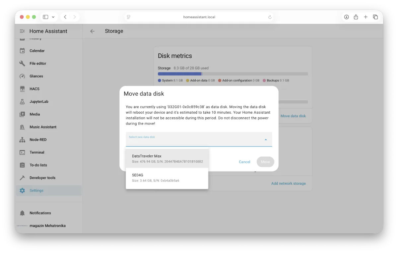Click the Glances gauge icon
Viewport: 398px width, 253px height.
[22, 76]
